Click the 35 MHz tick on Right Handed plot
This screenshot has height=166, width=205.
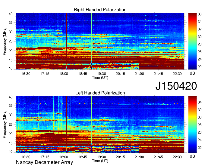coord(11,23)
